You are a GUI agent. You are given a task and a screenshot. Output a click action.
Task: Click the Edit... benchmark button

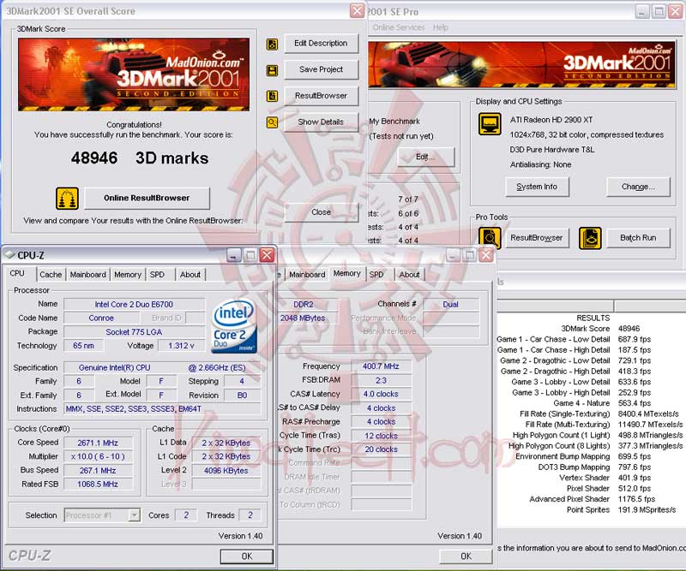point(425,157)
